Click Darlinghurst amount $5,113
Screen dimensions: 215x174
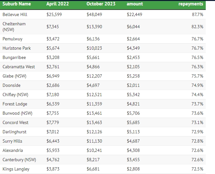tap(133, 132)
